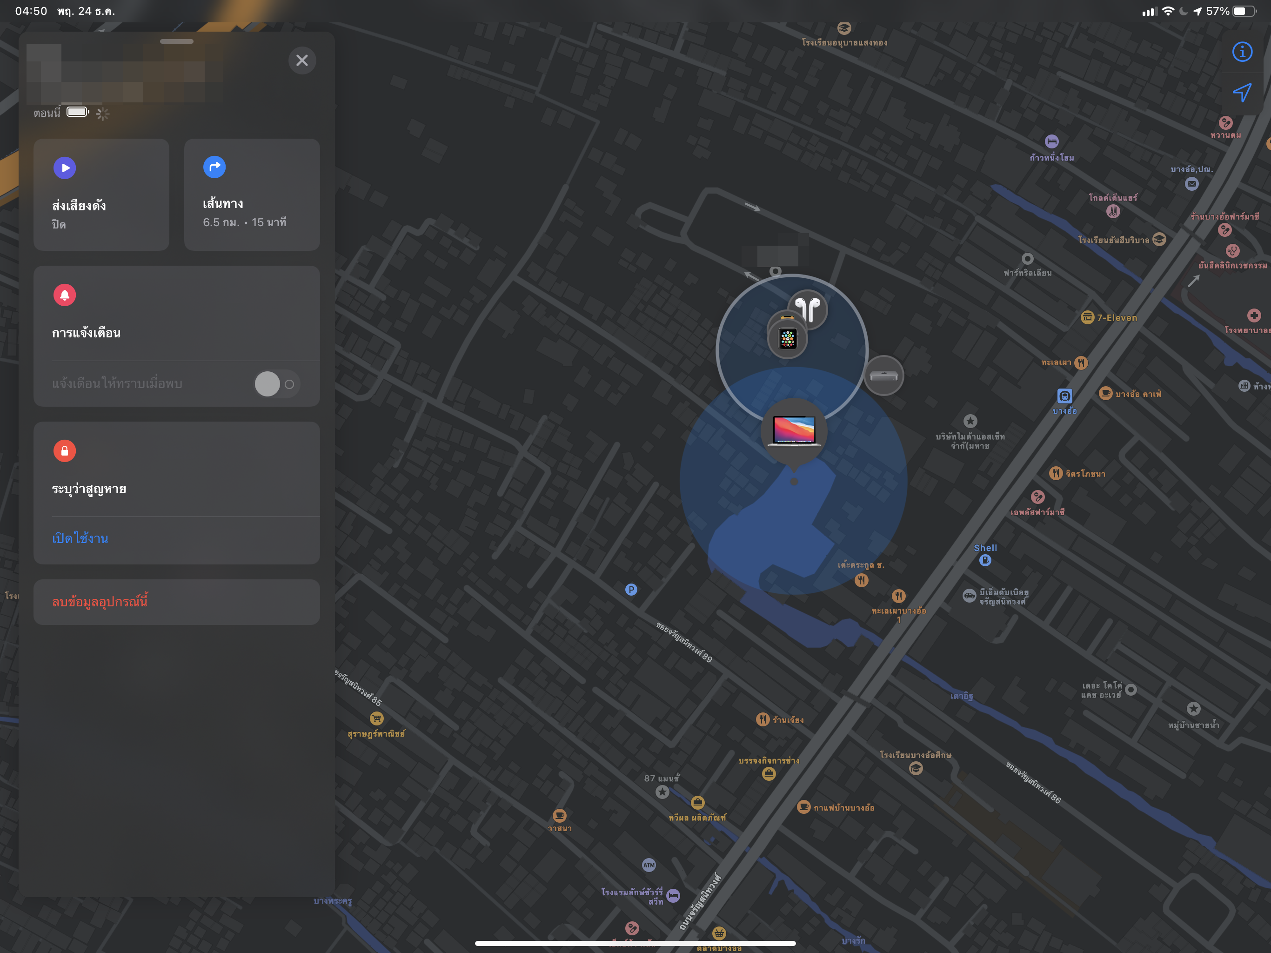Tap the บางอ้อ post office mail icon

[x=1192, y=184]
